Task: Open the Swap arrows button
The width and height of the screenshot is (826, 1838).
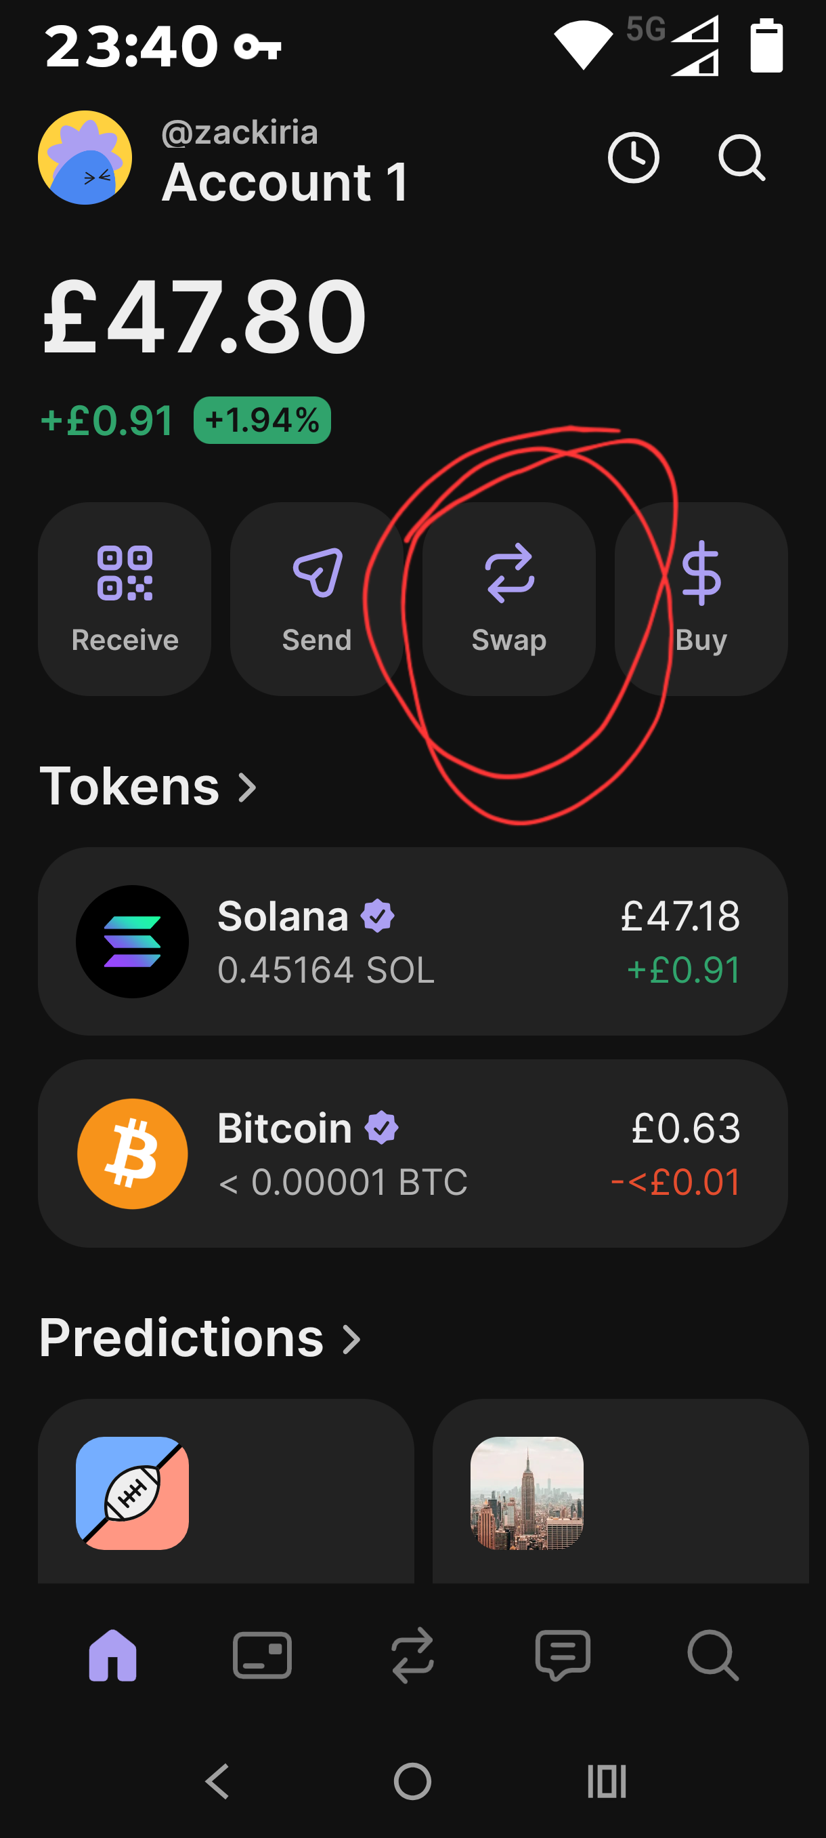Action: (x=509, y=598)
